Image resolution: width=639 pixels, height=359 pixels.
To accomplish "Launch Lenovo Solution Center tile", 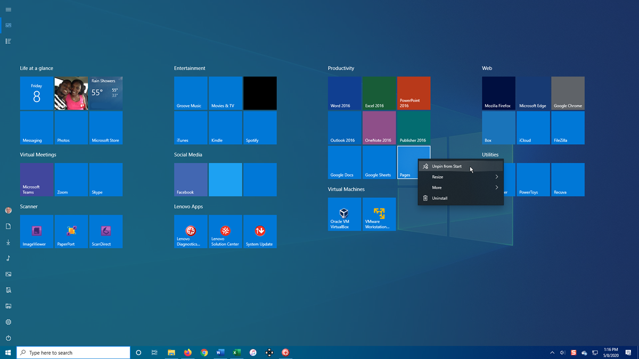I will point(225,231).
